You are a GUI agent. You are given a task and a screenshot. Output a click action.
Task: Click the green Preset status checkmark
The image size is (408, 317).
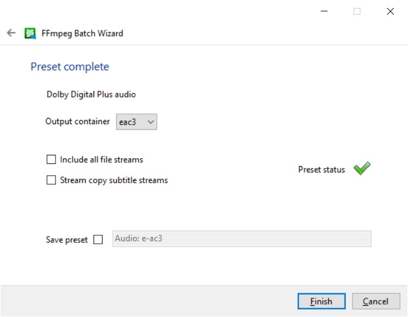[362, 168]
